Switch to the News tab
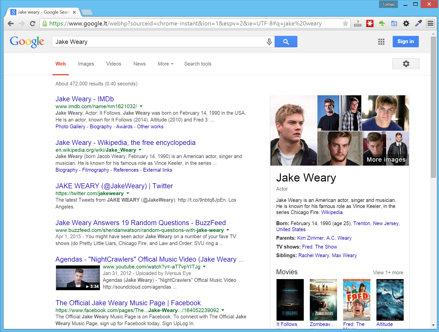 tap(139, 64)
